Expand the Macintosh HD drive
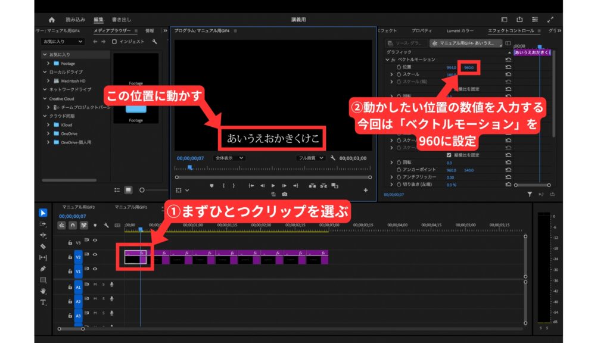610x343 pixels. pos(48,81)
